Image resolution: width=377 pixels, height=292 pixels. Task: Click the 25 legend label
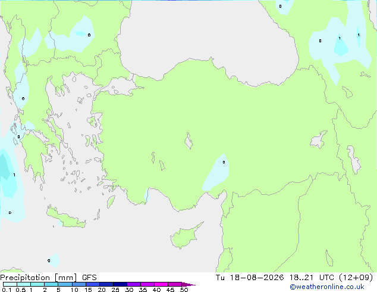[x=115, y=290]
